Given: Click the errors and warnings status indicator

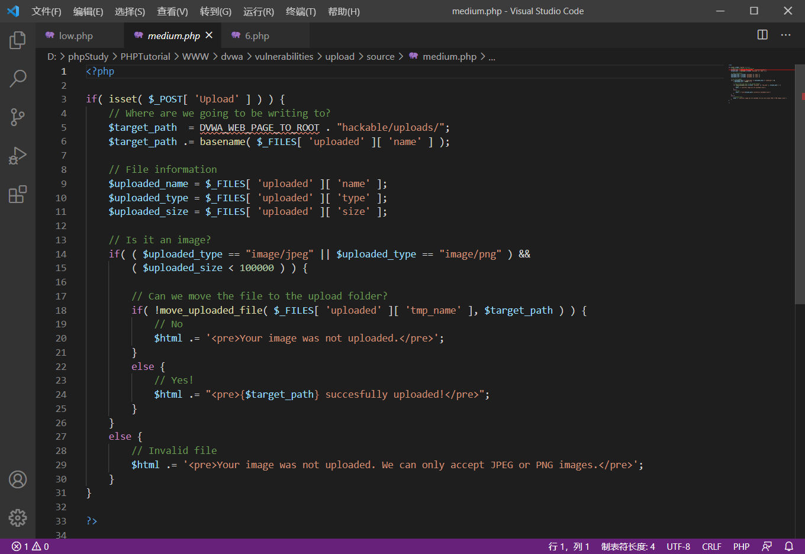Looking at the screenshot, I should coord(30,546).
